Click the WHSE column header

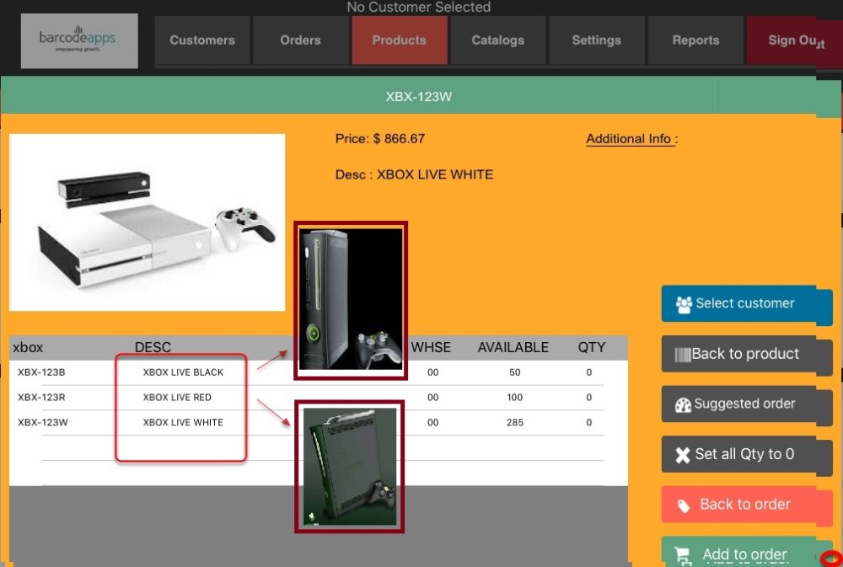pyautogui.click(x=431, y=347)
